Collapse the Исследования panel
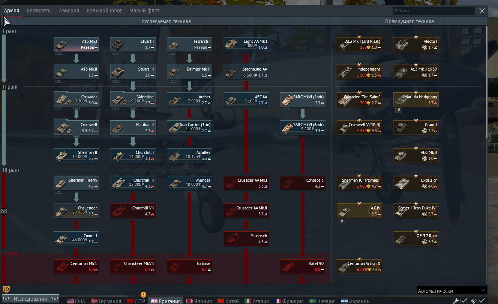 tap(30, 299)
